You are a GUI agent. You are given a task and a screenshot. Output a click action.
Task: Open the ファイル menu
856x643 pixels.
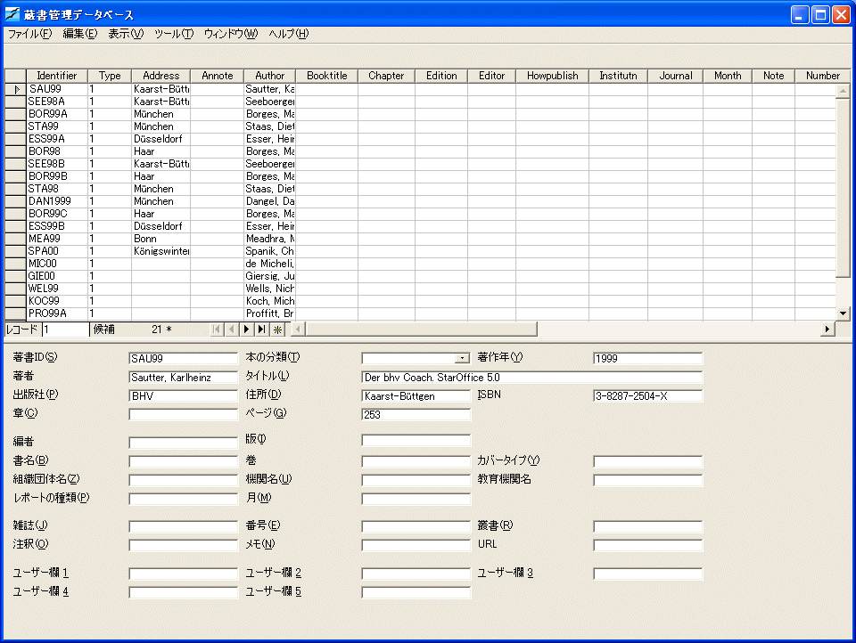[x=29, y=34]
